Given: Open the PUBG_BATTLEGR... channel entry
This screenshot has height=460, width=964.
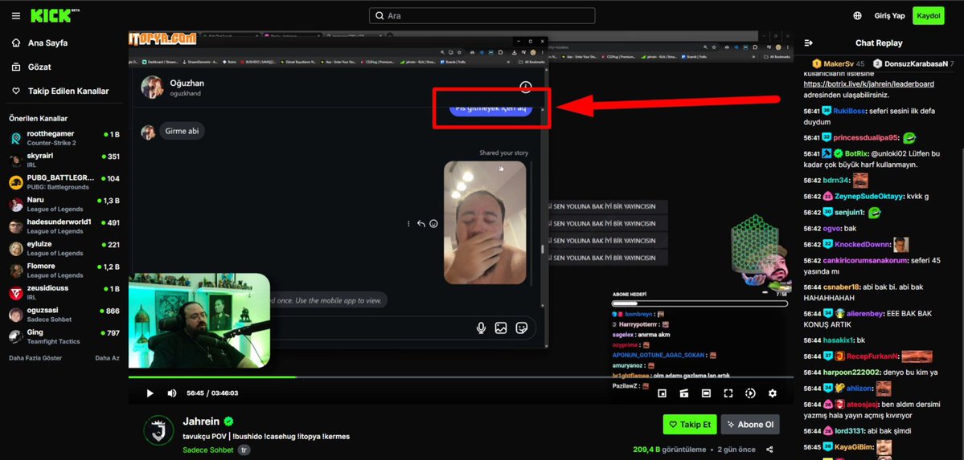Looking at the screenshot, I should pyautogui.click(x=64, y=182).
